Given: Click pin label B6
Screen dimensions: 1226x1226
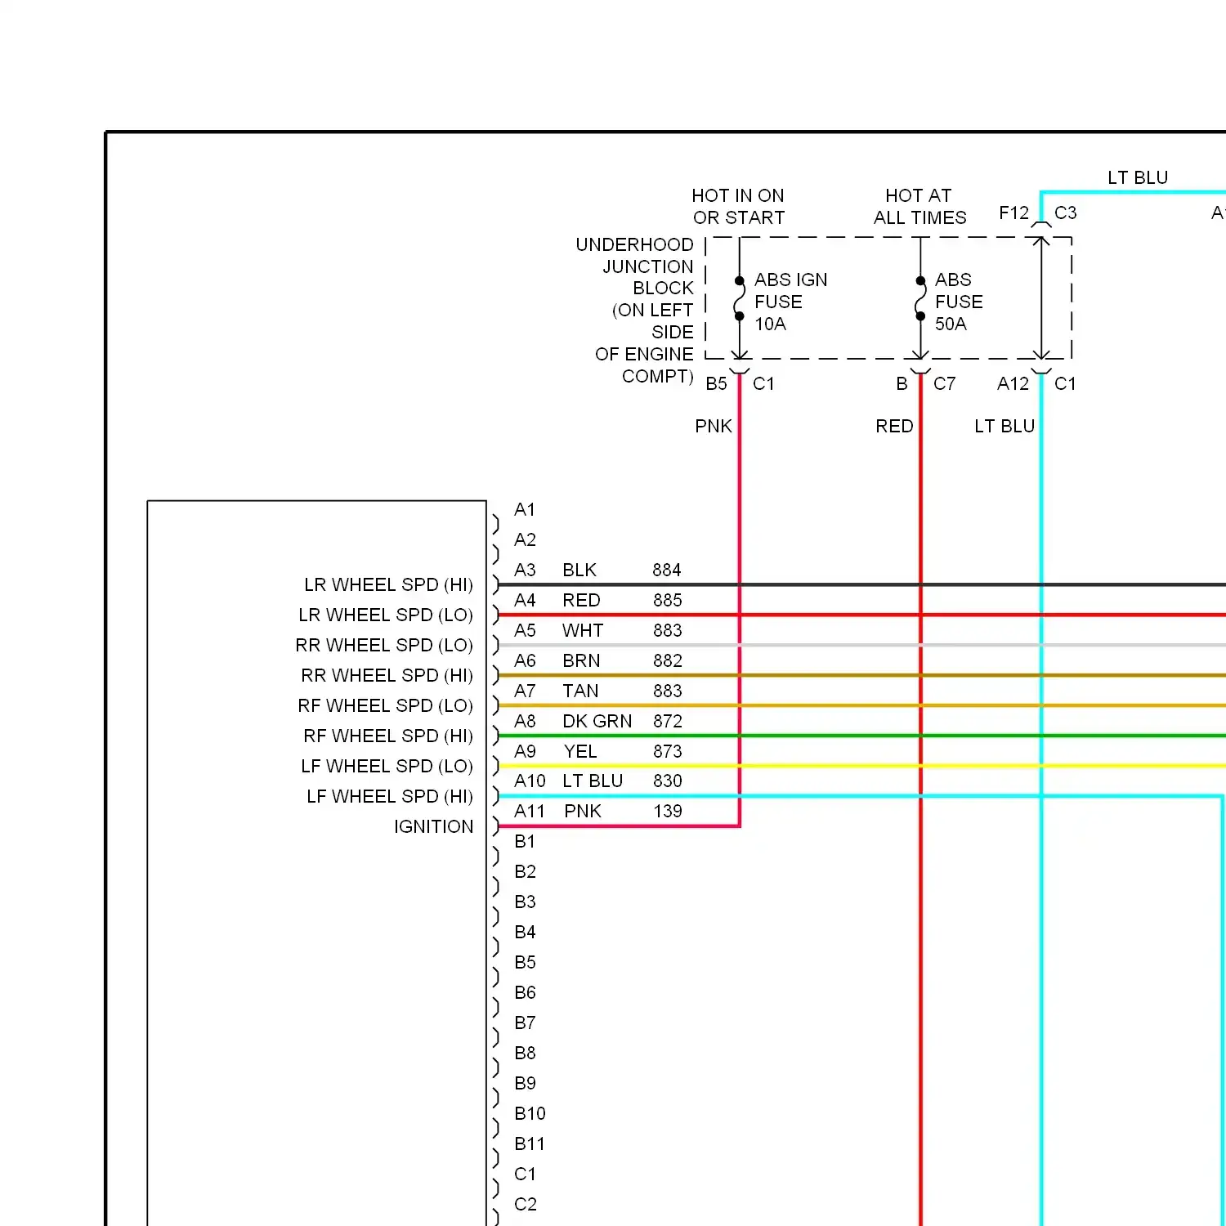Looking at the screenshot, I should tap(525, 993).
